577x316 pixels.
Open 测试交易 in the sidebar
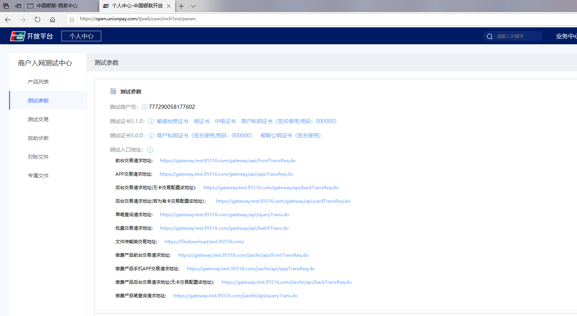pos(38,119)
